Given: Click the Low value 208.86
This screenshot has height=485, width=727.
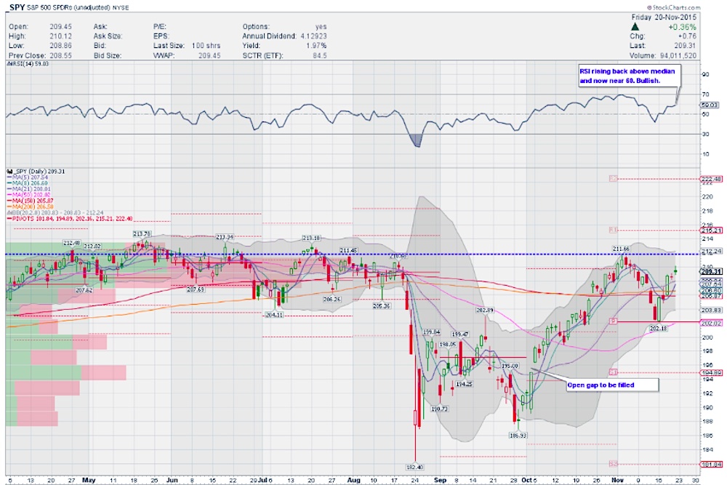Looking at the screenshot, I should [x=61, y=46].
